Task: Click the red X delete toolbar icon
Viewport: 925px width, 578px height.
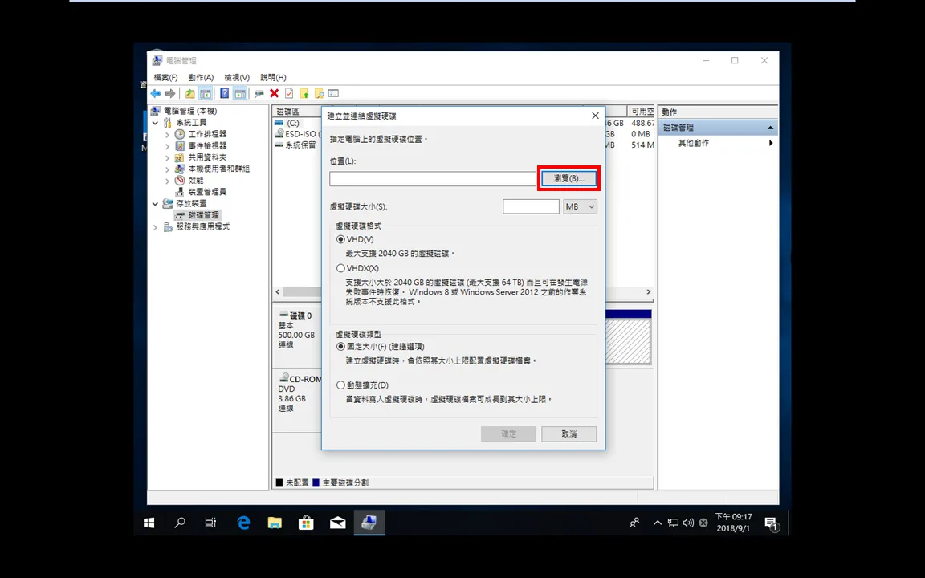Action: pyautogui.click(x=275, y=93)
